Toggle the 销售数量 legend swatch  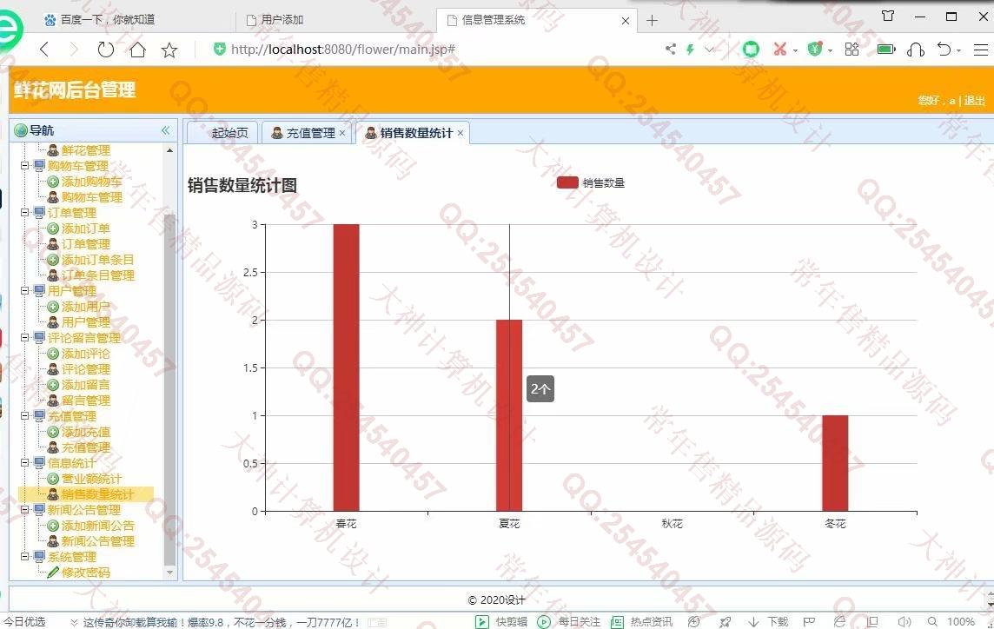(567, 182)
